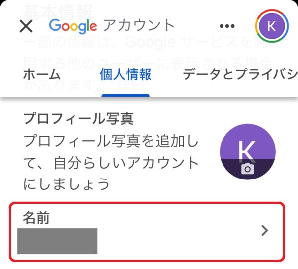Tap empty area inside red 名前 box

coord(171,240)
